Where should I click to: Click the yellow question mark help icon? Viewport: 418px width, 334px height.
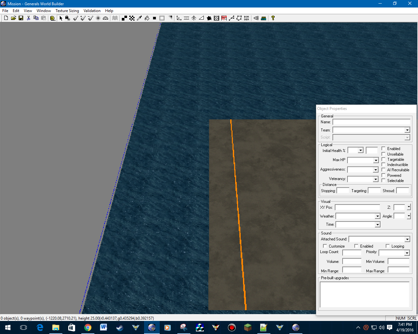point(273,18)
